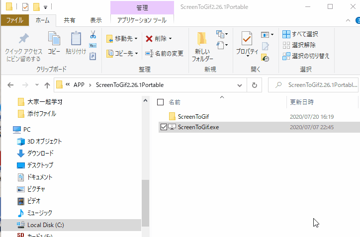Open the アプリケーション ツール tab

[142, 20]
